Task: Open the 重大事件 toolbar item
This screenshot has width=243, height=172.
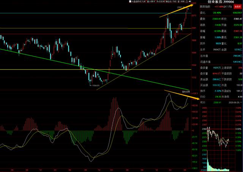Action: click(151, 2)
